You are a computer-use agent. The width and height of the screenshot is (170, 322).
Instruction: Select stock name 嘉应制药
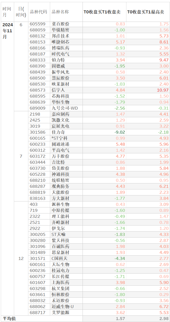tap(60, 114)
